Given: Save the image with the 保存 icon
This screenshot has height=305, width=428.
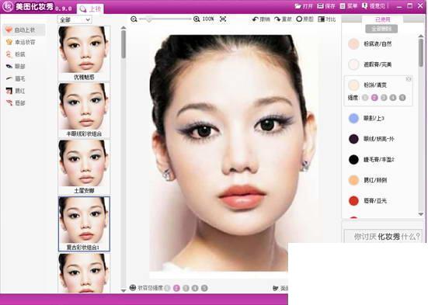Looking at the screenshot, I should click(x=320, y=5).
